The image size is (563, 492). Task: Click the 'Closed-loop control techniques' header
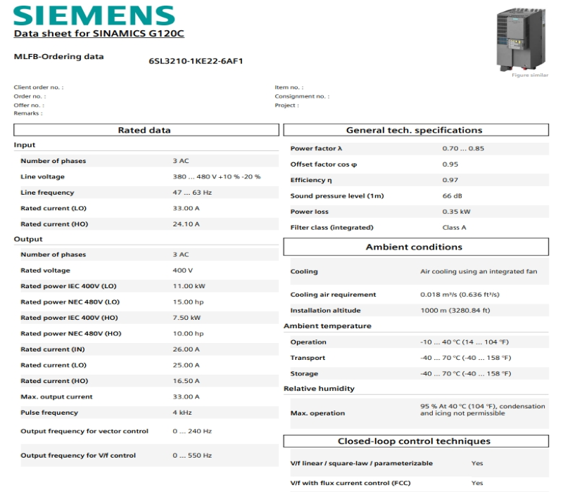(x=415, y=441)
